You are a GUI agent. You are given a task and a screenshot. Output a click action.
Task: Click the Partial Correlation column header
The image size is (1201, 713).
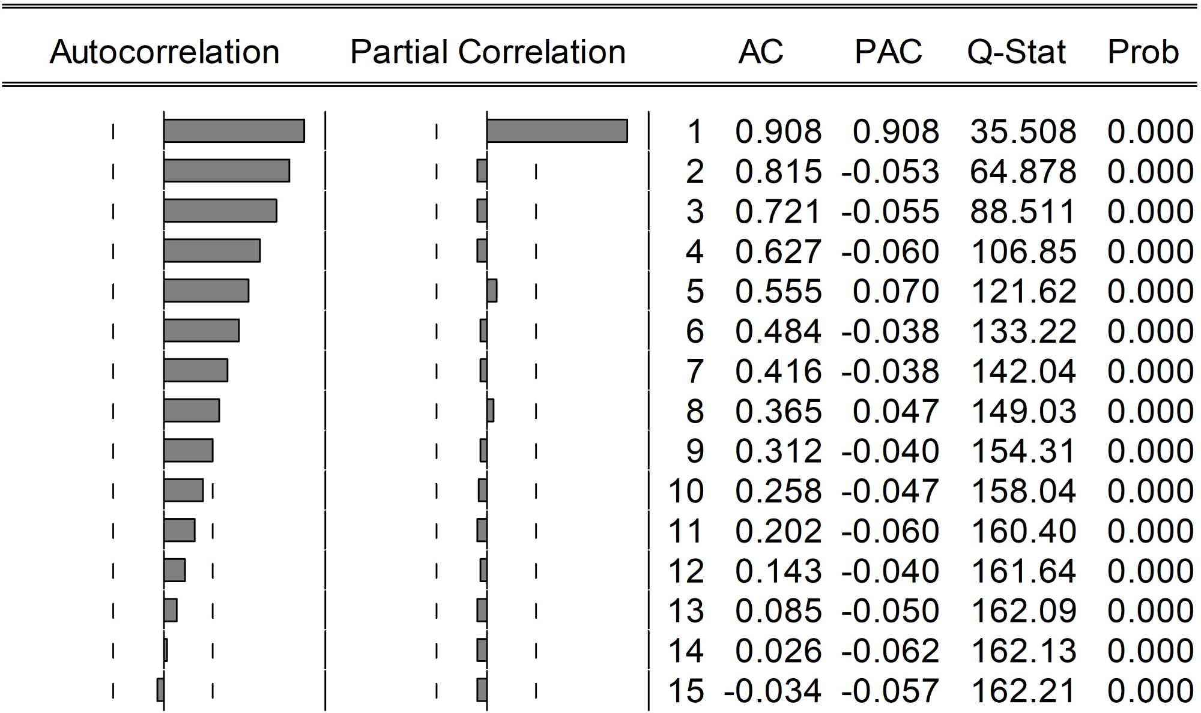[488, 52]
